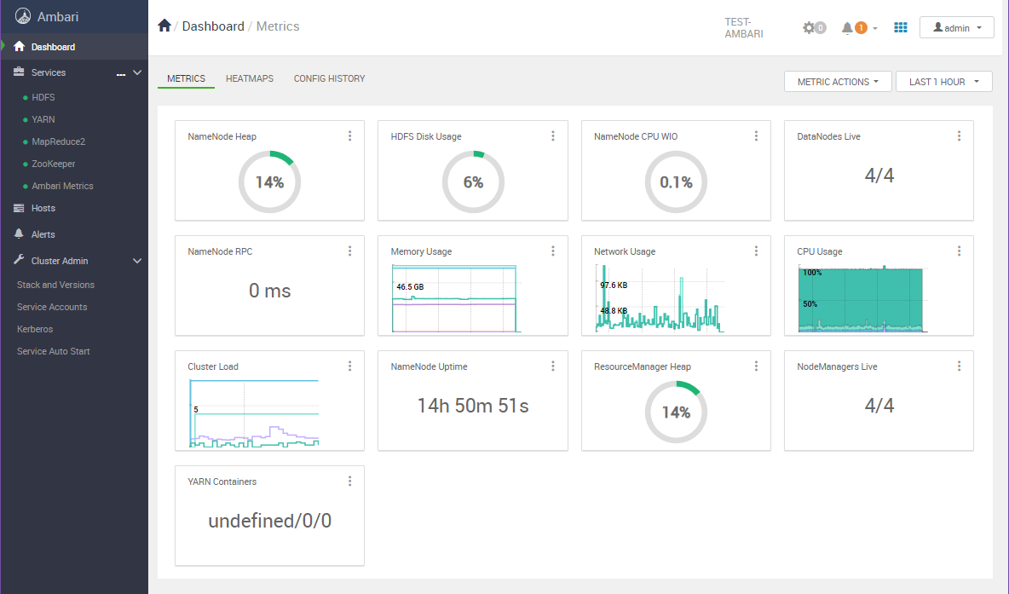This screenshot has width=1009, height=594.
Task: Open NameNode Heap widget options menu
Action: [x=349, y=136]
